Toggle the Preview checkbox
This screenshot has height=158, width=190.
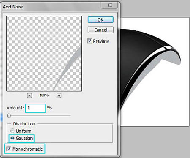[90, 41]
